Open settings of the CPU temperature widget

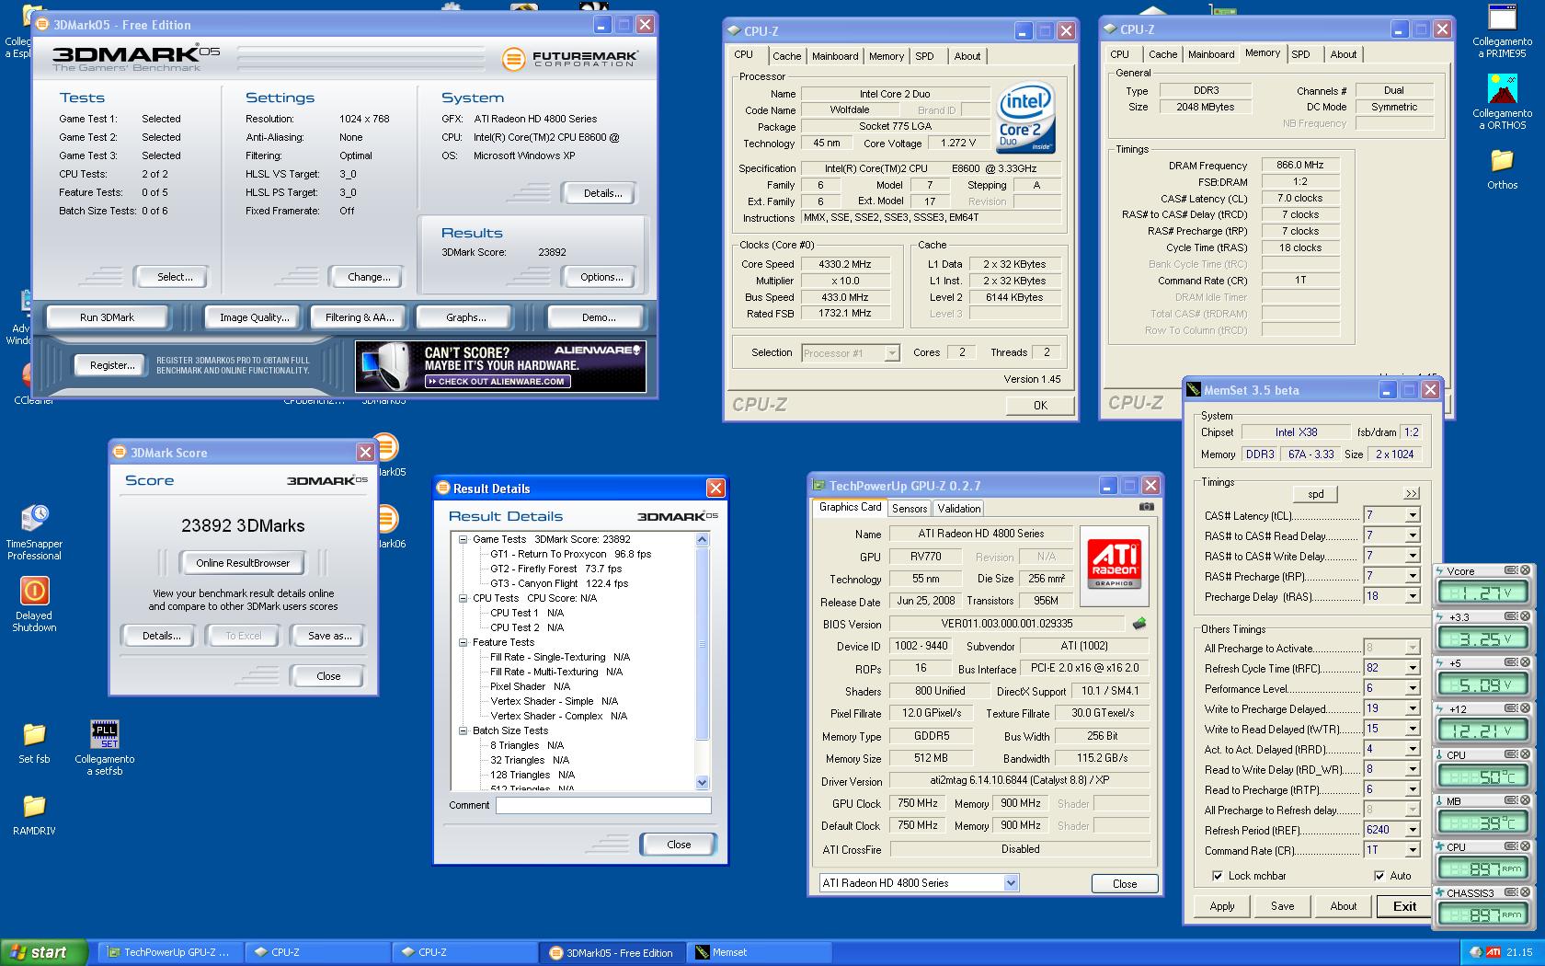pyautogui.click(x=1511, y=754)
